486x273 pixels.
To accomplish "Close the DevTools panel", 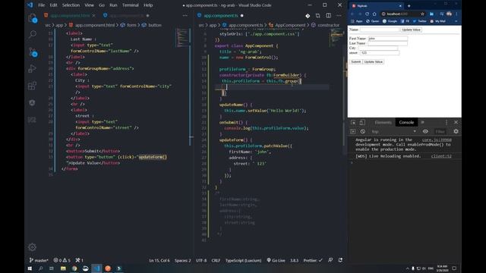I will pos(456,123).
